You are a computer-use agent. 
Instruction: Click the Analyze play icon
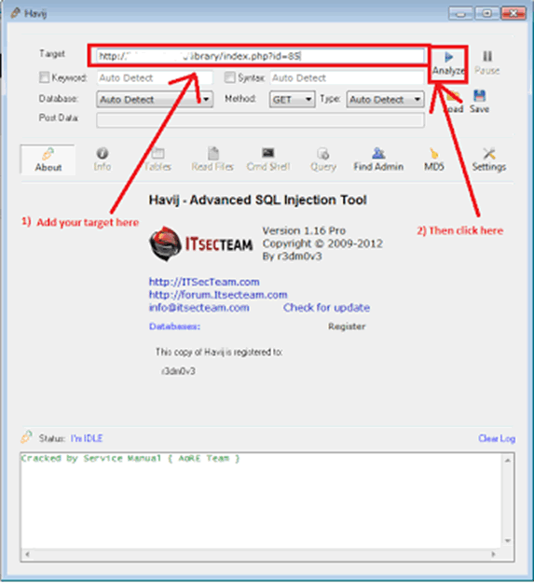click(x=448, y=57)
